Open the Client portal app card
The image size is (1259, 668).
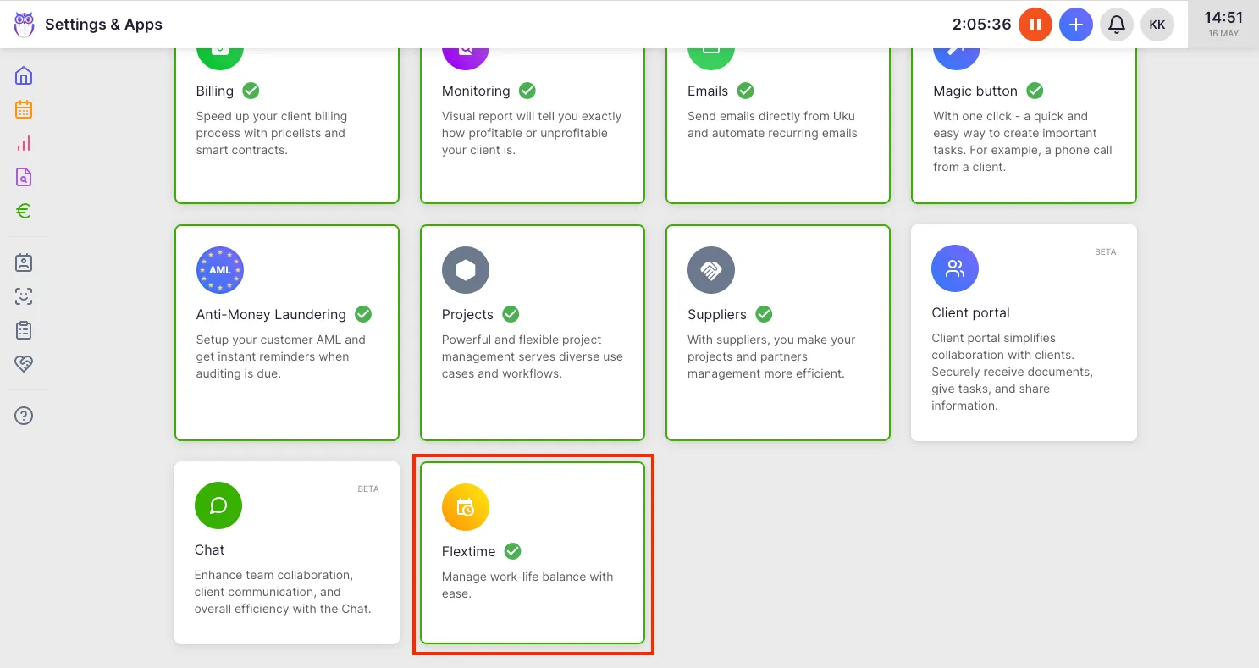point(1023,332)
